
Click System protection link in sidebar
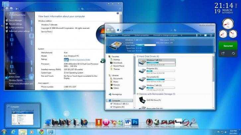16,27
